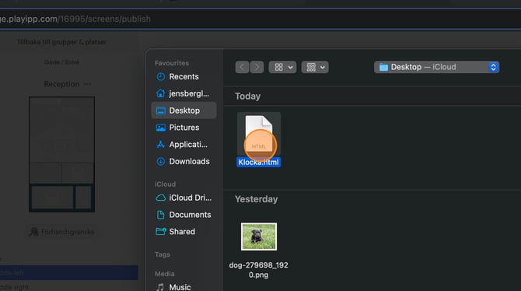Image resolution: width=521 pixels, height=291 pixels.
Task: Open Music under Media
Action: 184,286
